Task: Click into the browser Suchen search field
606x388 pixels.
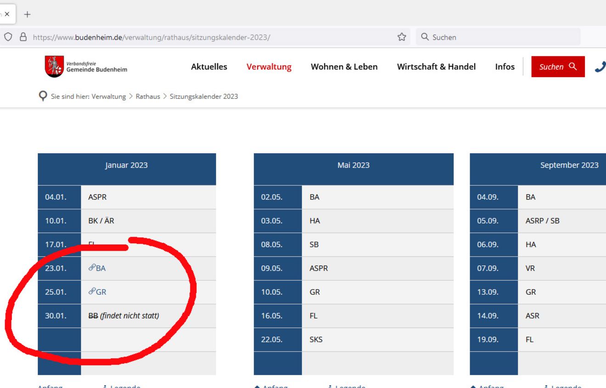Action: [500, 37]
